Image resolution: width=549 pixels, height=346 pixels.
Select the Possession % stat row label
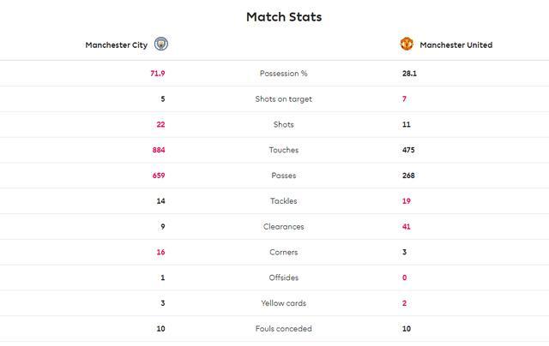coord(283,74)
